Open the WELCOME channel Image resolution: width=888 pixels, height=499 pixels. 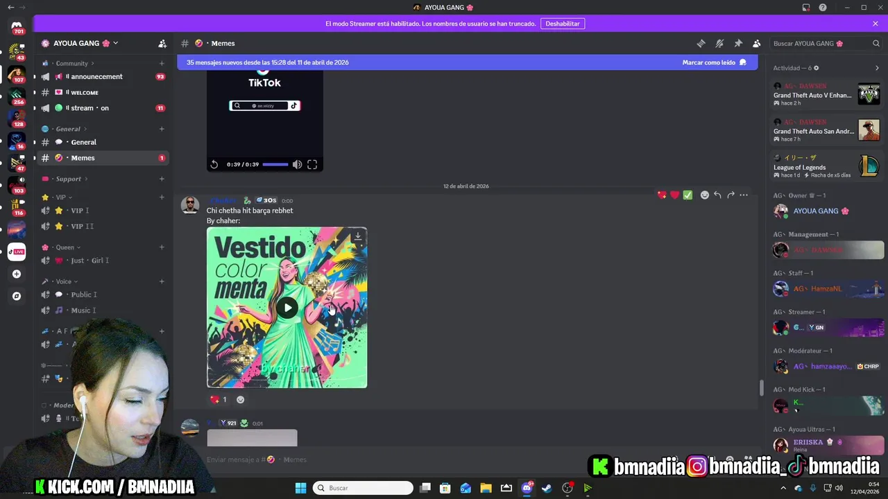pyautogui.click(x=103, y=92)
